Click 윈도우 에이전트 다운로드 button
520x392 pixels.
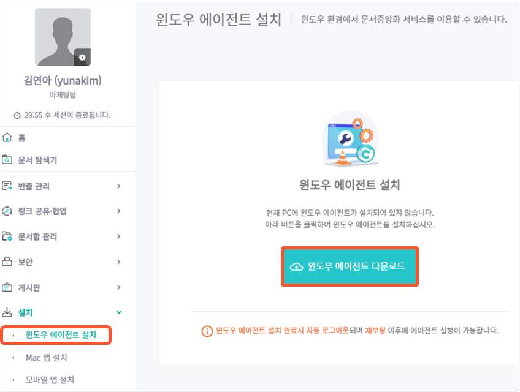click(x=350, y=266)
